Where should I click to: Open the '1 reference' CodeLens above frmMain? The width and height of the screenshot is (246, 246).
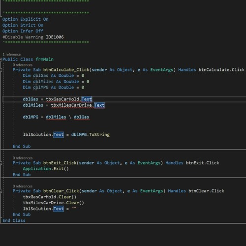click(12, 55)
